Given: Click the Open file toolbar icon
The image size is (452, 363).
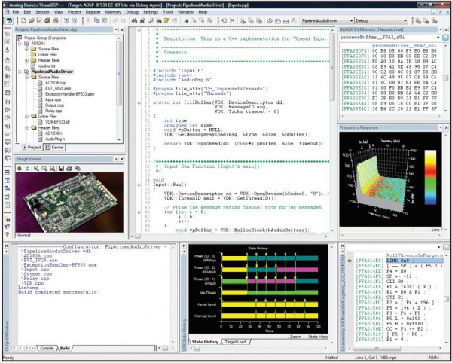Looking at the screenshot, I should tap(32, 21).
